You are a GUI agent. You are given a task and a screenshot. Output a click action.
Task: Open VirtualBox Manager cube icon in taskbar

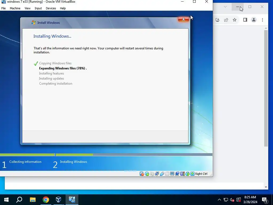tap(58, 200)
